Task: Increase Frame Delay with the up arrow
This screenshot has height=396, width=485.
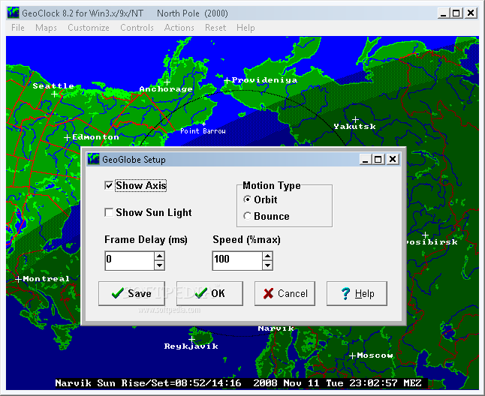Action: 159,256
